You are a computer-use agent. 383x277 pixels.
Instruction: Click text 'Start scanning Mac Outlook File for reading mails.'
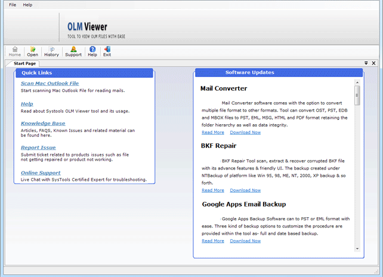73,91
